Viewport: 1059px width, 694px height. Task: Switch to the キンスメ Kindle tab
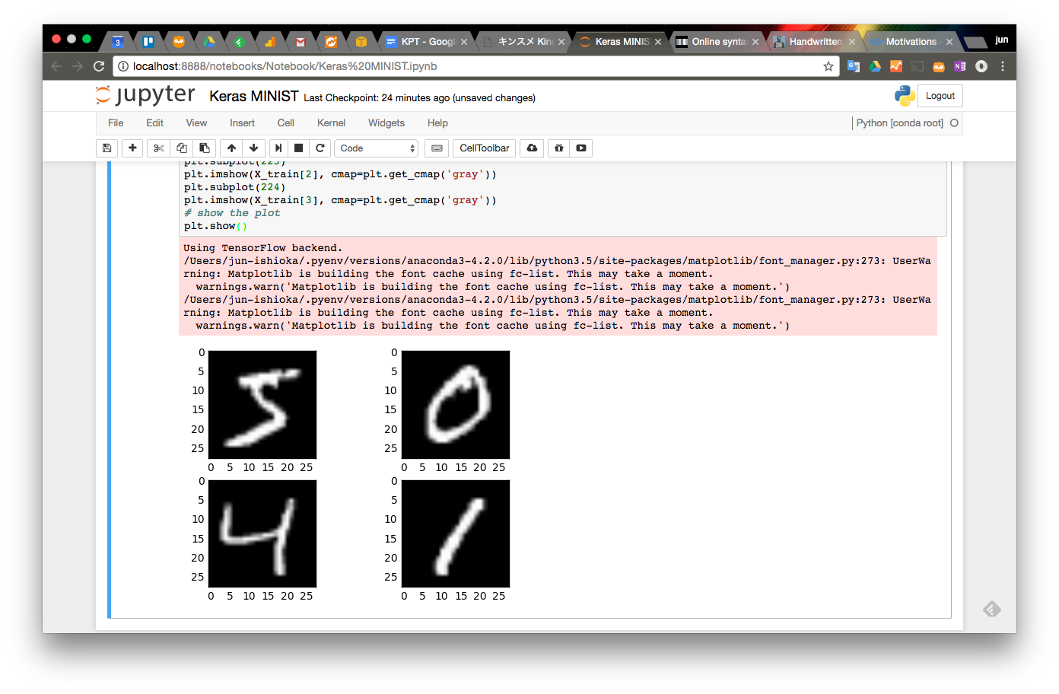[523, 42]
